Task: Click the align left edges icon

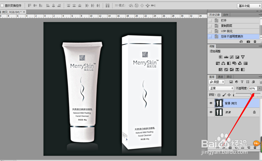Action: tap(48, 6)
